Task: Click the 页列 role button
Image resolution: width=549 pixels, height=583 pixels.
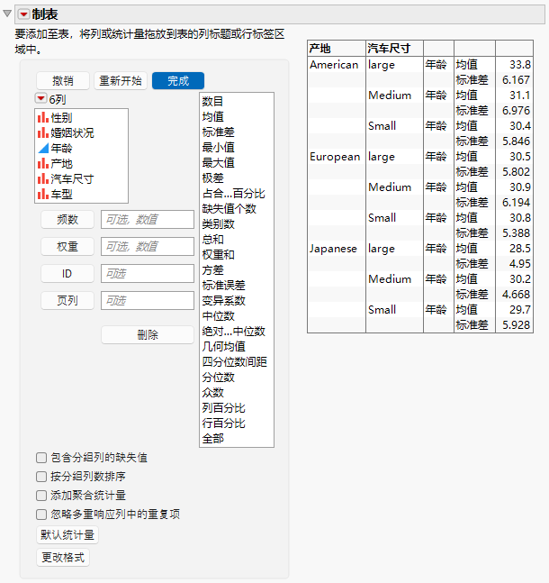Action: point(67,300)
